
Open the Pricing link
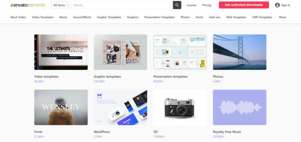[x=207, y=5]
